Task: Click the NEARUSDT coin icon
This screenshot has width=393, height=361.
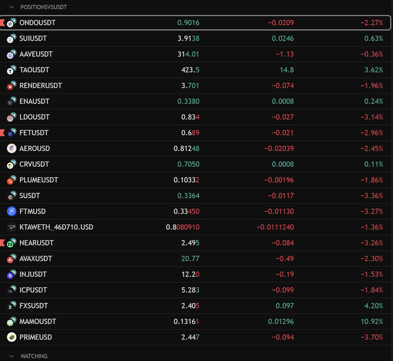Action: 12,243
